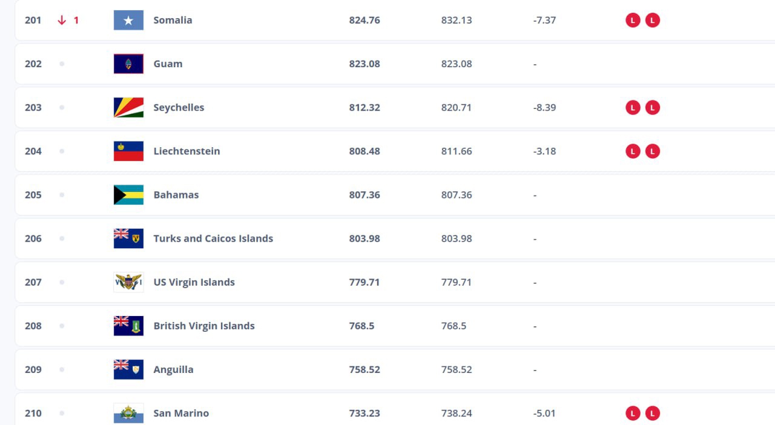Click Liechtenstein's first L match badge
This screenshot has height=425, width=775.
tap(633, 151)
